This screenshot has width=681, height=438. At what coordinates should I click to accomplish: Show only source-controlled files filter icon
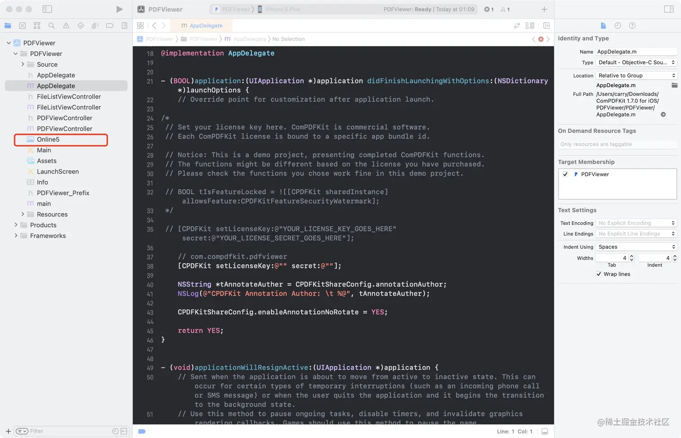124,431
